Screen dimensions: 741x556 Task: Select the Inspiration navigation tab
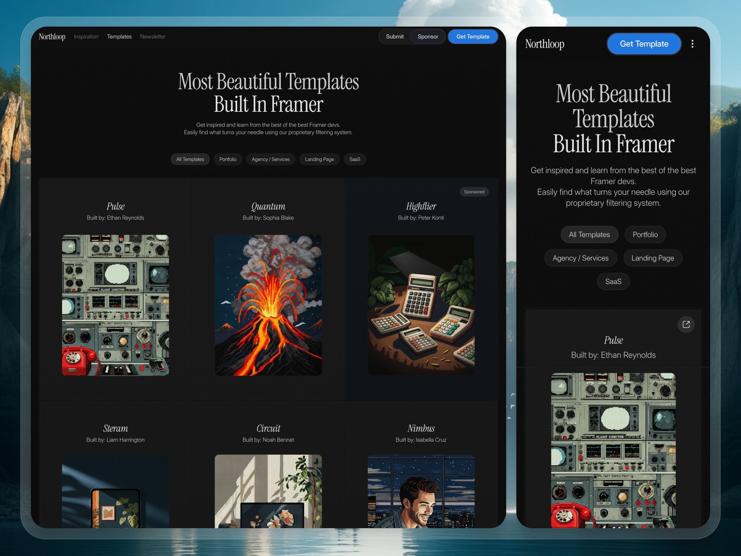pos(85,37)
